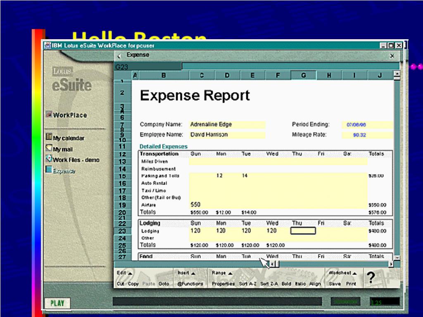The image size is (423, 317).
Task: Open My calendar icon
Action: (49, 137)
